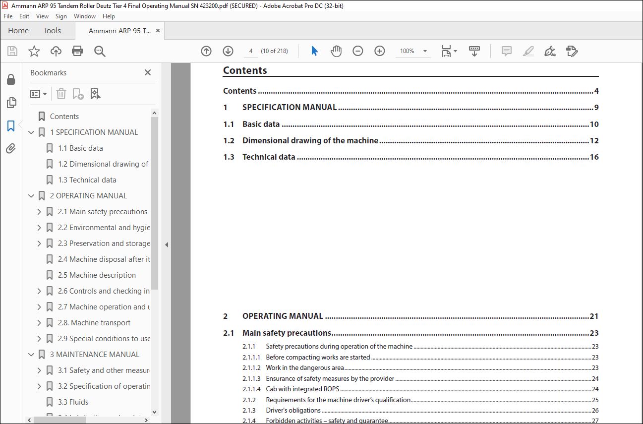Expand 3.1 Safety and other measures bookmark
The width and height of the screenshot is (643, 424).
tap(39, 370)
